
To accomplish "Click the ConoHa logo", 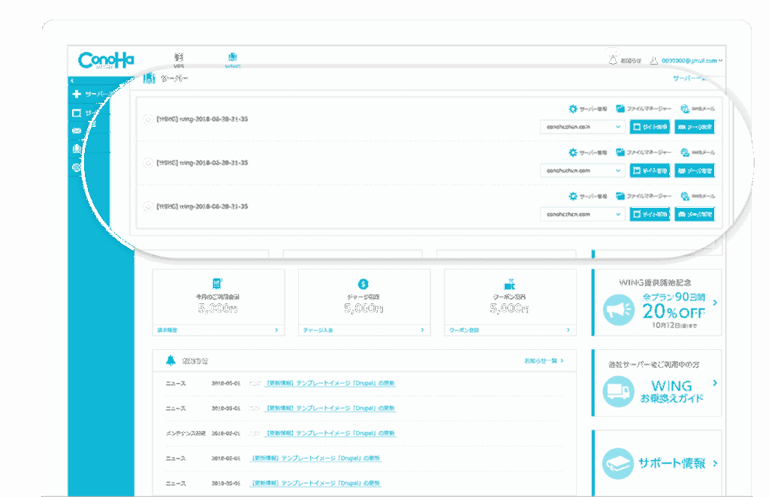I will [x=105, y=59].
